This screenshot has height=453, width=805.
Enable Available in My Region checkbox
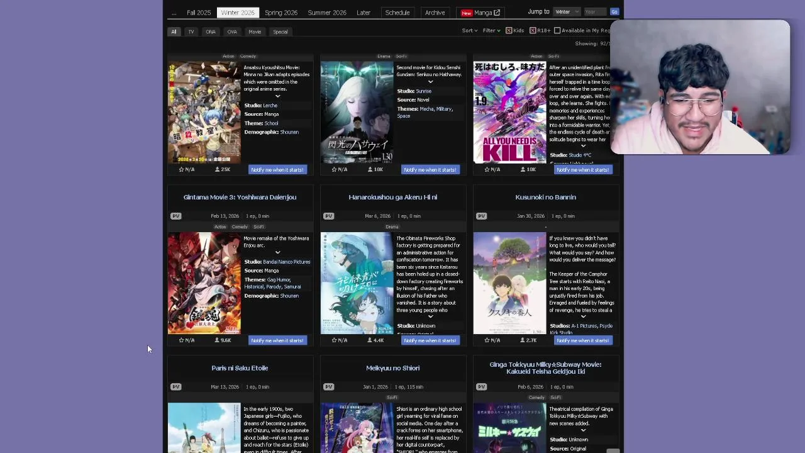557,30
